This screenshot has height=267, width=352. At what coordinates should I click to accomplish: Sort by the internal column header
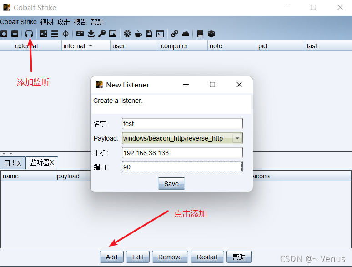[86, 46]
